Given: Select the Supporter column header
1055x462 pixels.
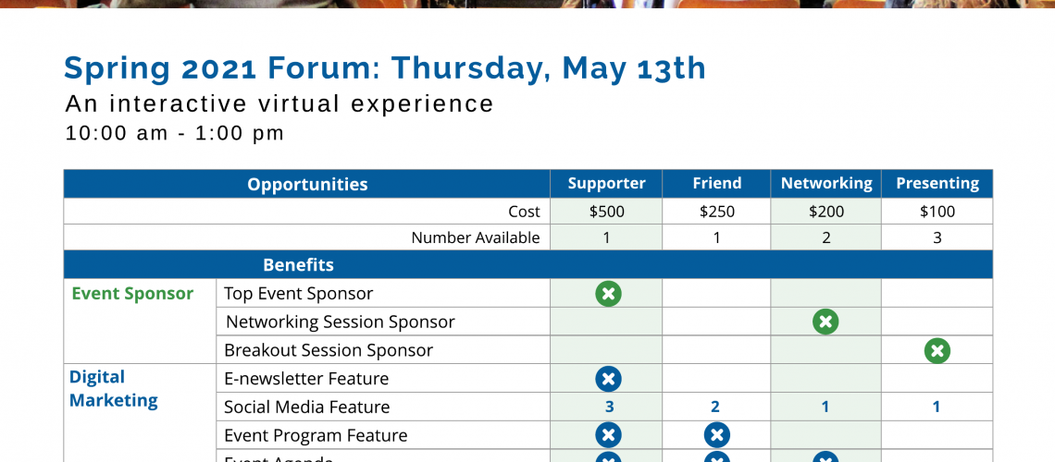Looking at the screenshot, I should pos(606,183).
